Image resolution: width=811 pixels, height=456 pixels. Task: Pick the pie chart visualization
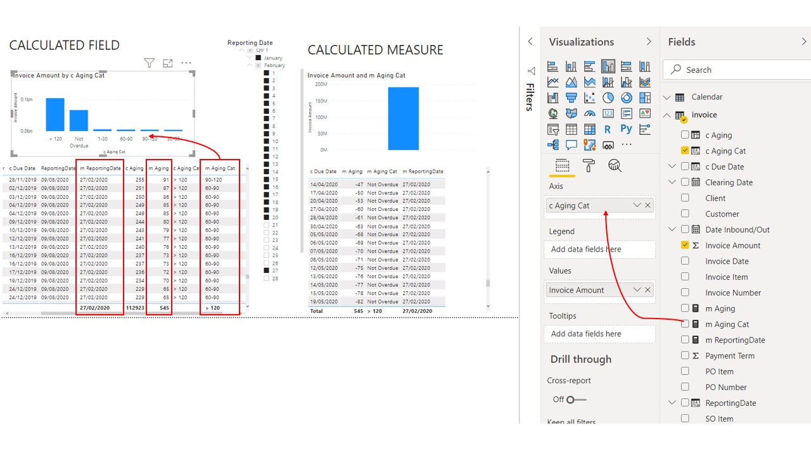[x=608, y=98]
